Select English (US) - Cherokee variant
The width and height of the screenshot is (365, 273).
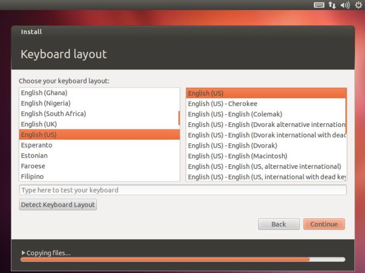point(266,104)
